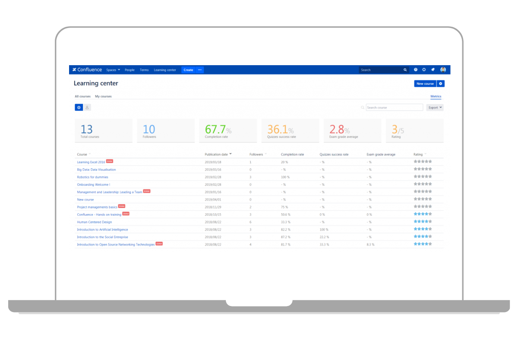Open learning center settings gear button
The image size is (518, 341).
click(x=440, y=84)
